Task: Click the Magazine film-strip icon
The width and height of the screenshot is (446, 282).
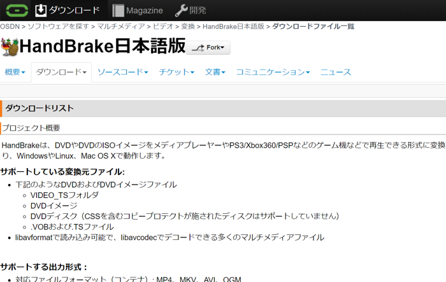Action: click(x=118, y=11)
